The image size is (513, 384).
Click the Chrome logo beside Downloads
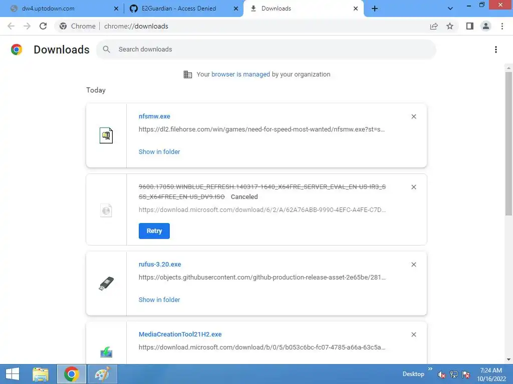pyautogui.click(x=17, y=49)
